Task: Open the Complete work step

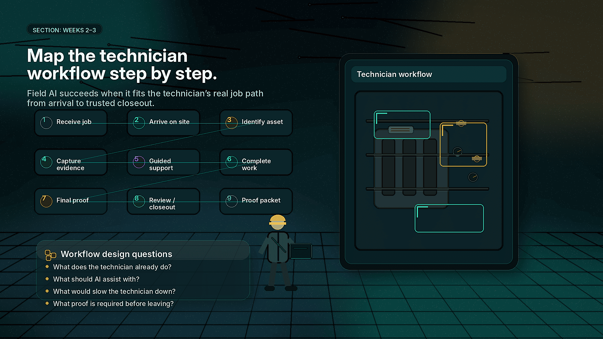Action: (256, 162)
